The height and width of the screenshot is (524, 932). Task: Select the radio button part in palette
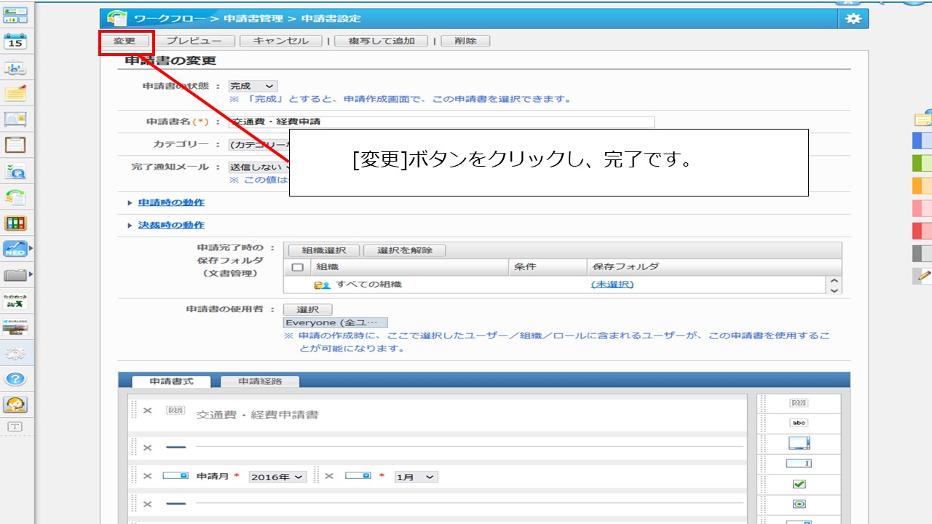[799, 504]
